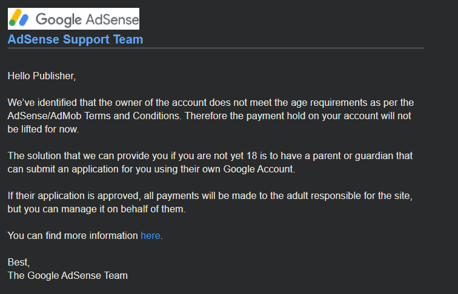This screenshot has width=458, height=294.
Task: Open the "here" more information link
Action: [x=150, y=236]
